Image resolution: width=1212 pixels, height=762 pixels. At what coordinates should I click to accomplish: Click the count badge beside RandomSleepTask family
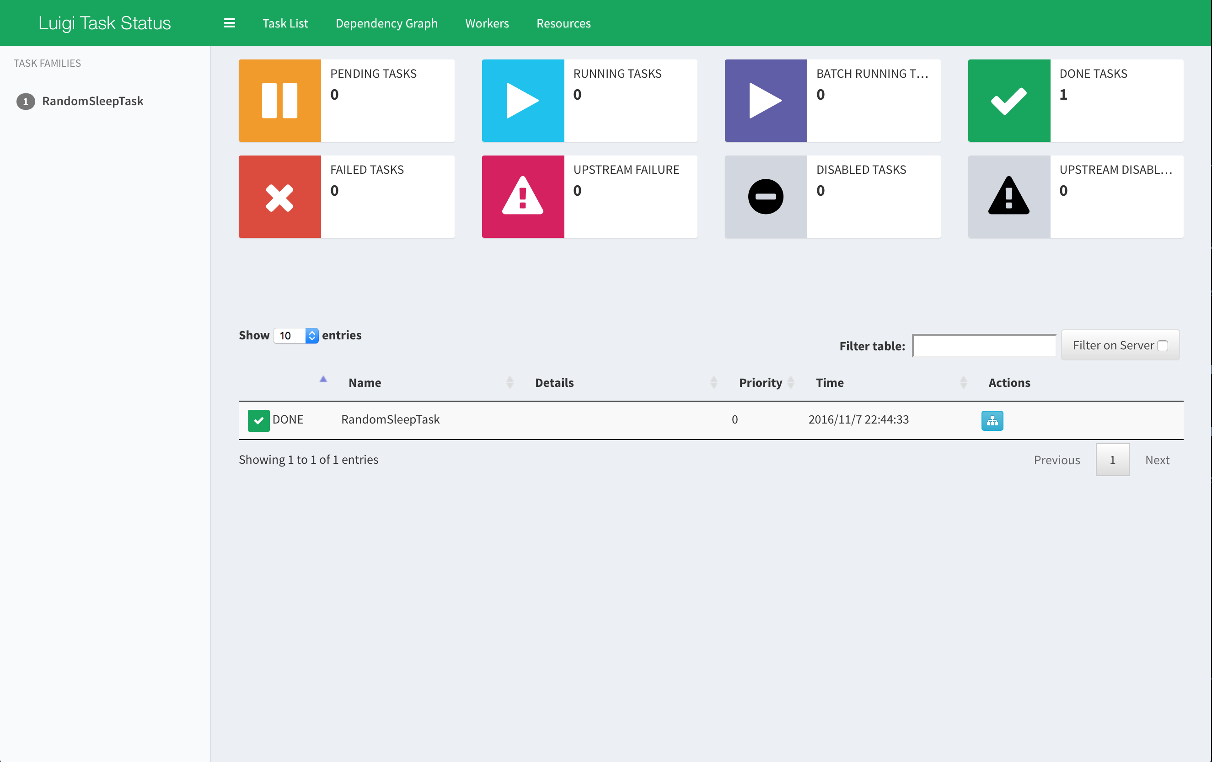[26, 102]
